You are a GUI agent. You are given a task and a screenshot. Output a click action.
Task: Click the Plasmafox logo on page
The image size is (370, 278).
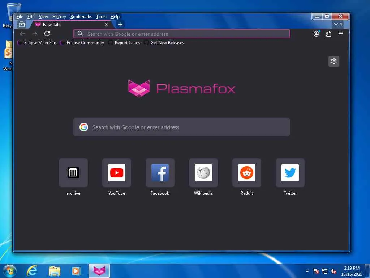pos(182,88)
